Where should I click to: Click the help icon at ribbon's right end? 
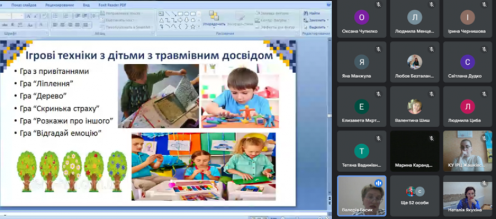tap(328, 4)
